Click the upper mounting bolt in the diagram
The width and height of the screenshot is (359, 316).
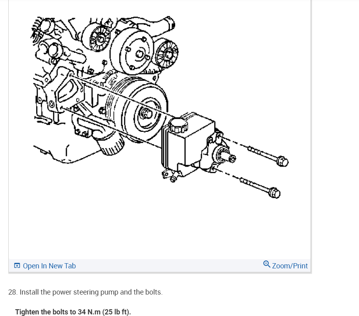[x=268, y=156]
